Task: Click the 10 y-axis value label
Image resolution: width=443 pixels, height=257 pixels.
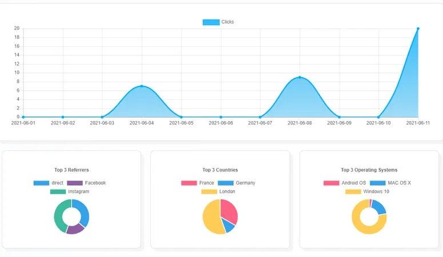Action: pos(17,73)
